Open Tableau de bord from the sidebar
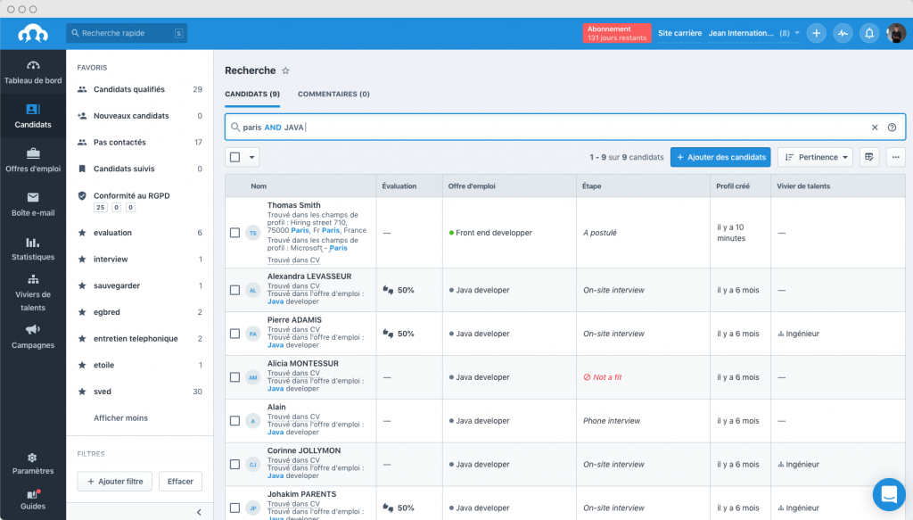The width and height of the screenshot is (913, 520). click(33, 73)
